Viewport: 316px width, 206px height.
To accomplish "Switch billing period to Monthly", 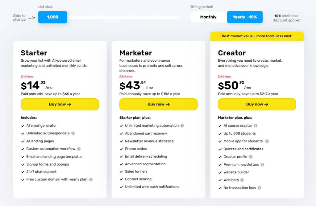I will click(208, 17).
